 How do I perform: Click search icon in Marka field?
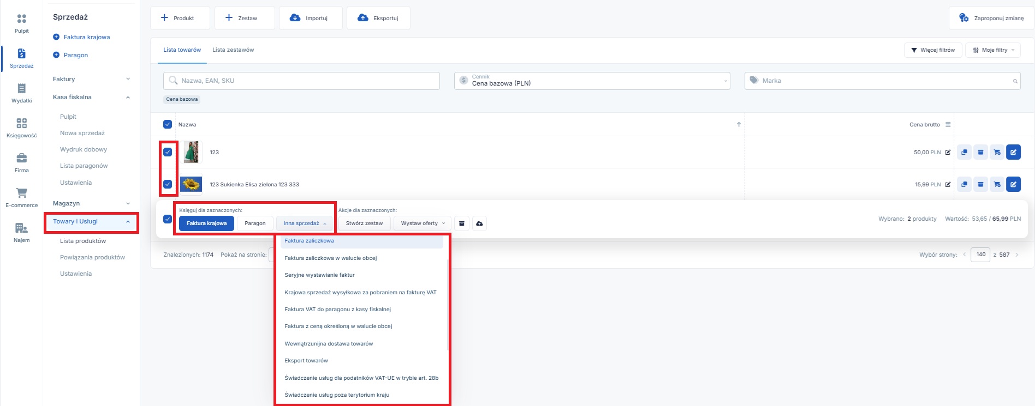pos(1015,81)
